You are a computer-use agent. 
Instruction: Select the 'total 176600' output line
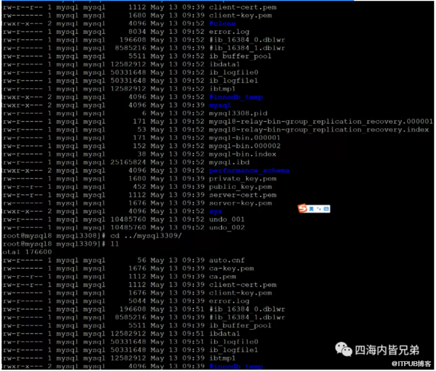pos(26,252)
